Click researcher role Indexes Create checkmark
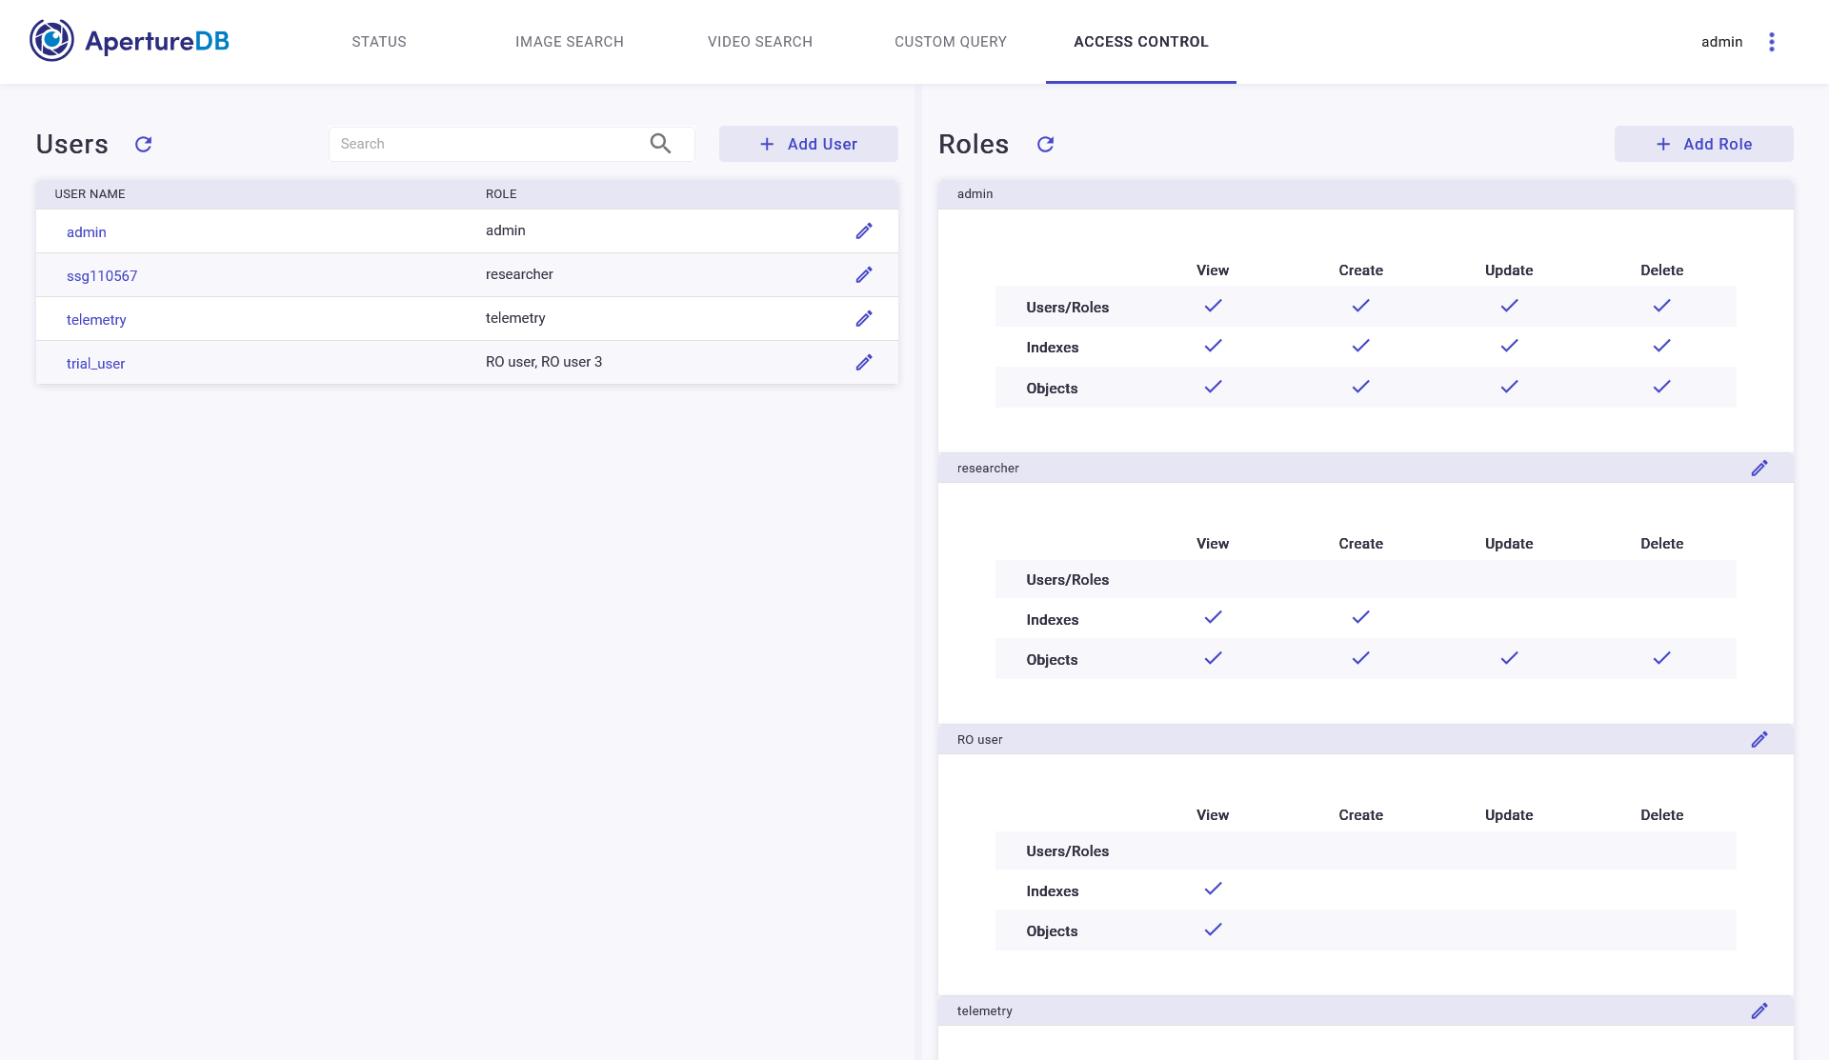Viewport: 1829px width, 1060px height. (1360, 617)
